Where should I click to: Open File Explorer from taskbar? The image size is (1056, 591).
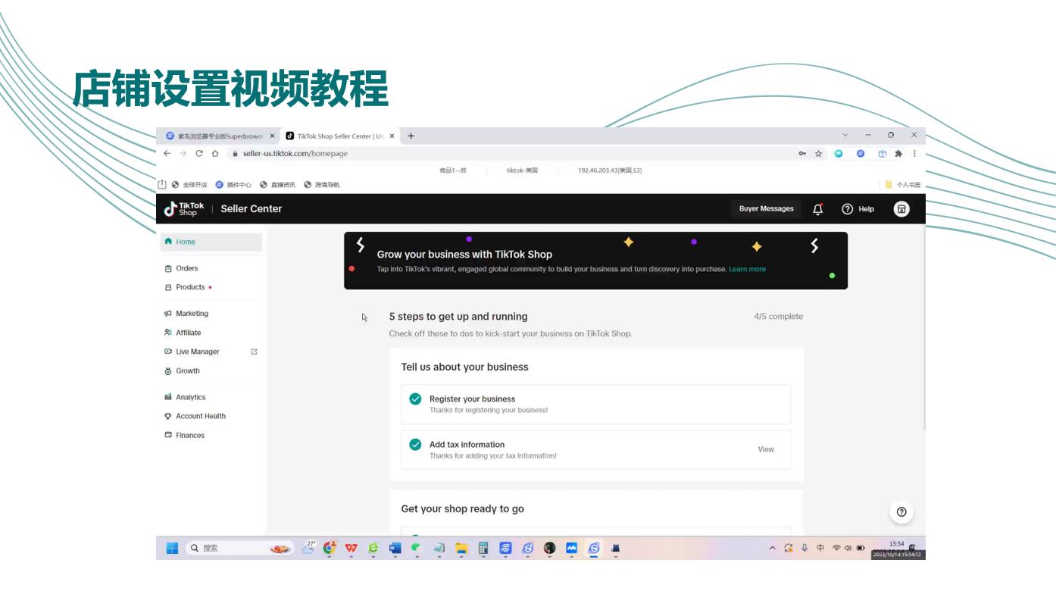click(461, 548)
